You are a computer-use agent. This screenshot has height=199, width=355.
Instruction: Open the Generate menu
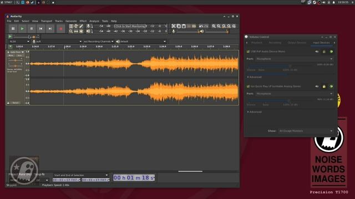pos(71,21)
